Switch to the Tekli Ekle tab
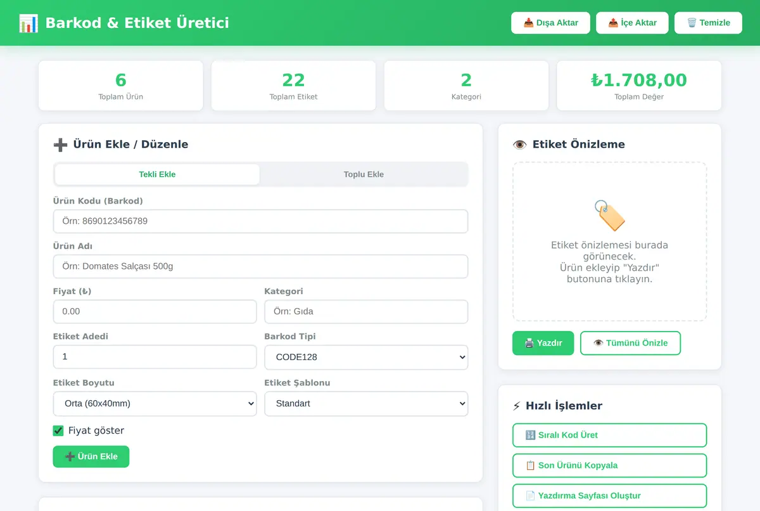This screenshot has width=760, height=511. pyautogui.click(x=157, y=174)
